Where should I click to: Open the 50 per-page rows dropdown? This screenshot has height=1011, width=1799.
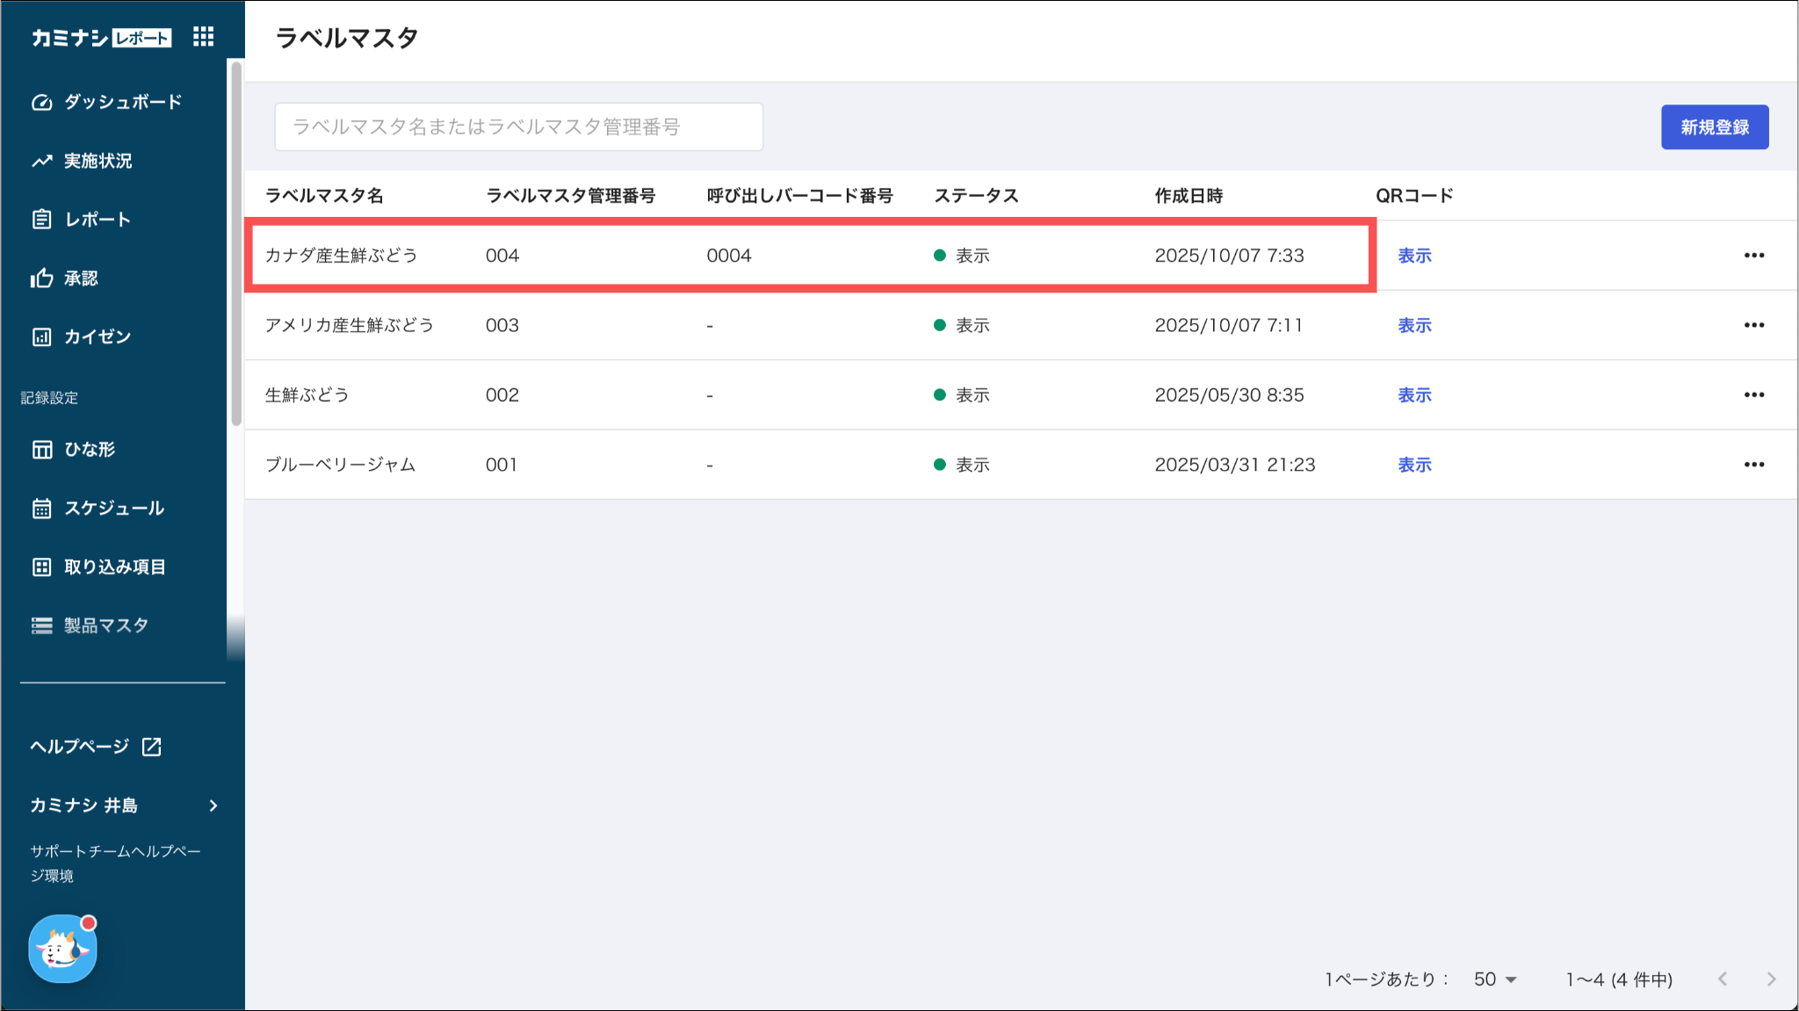tap(1495, 979)
